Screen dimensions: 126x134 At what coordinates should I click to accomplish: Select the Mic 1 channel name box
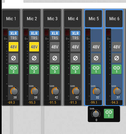pos(11,19)
